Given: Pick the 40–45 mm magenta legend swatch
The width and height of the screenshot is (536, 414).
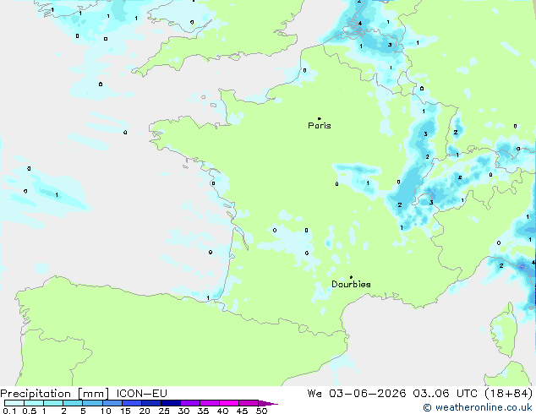Looking at the screenshot, I should 229,403.
